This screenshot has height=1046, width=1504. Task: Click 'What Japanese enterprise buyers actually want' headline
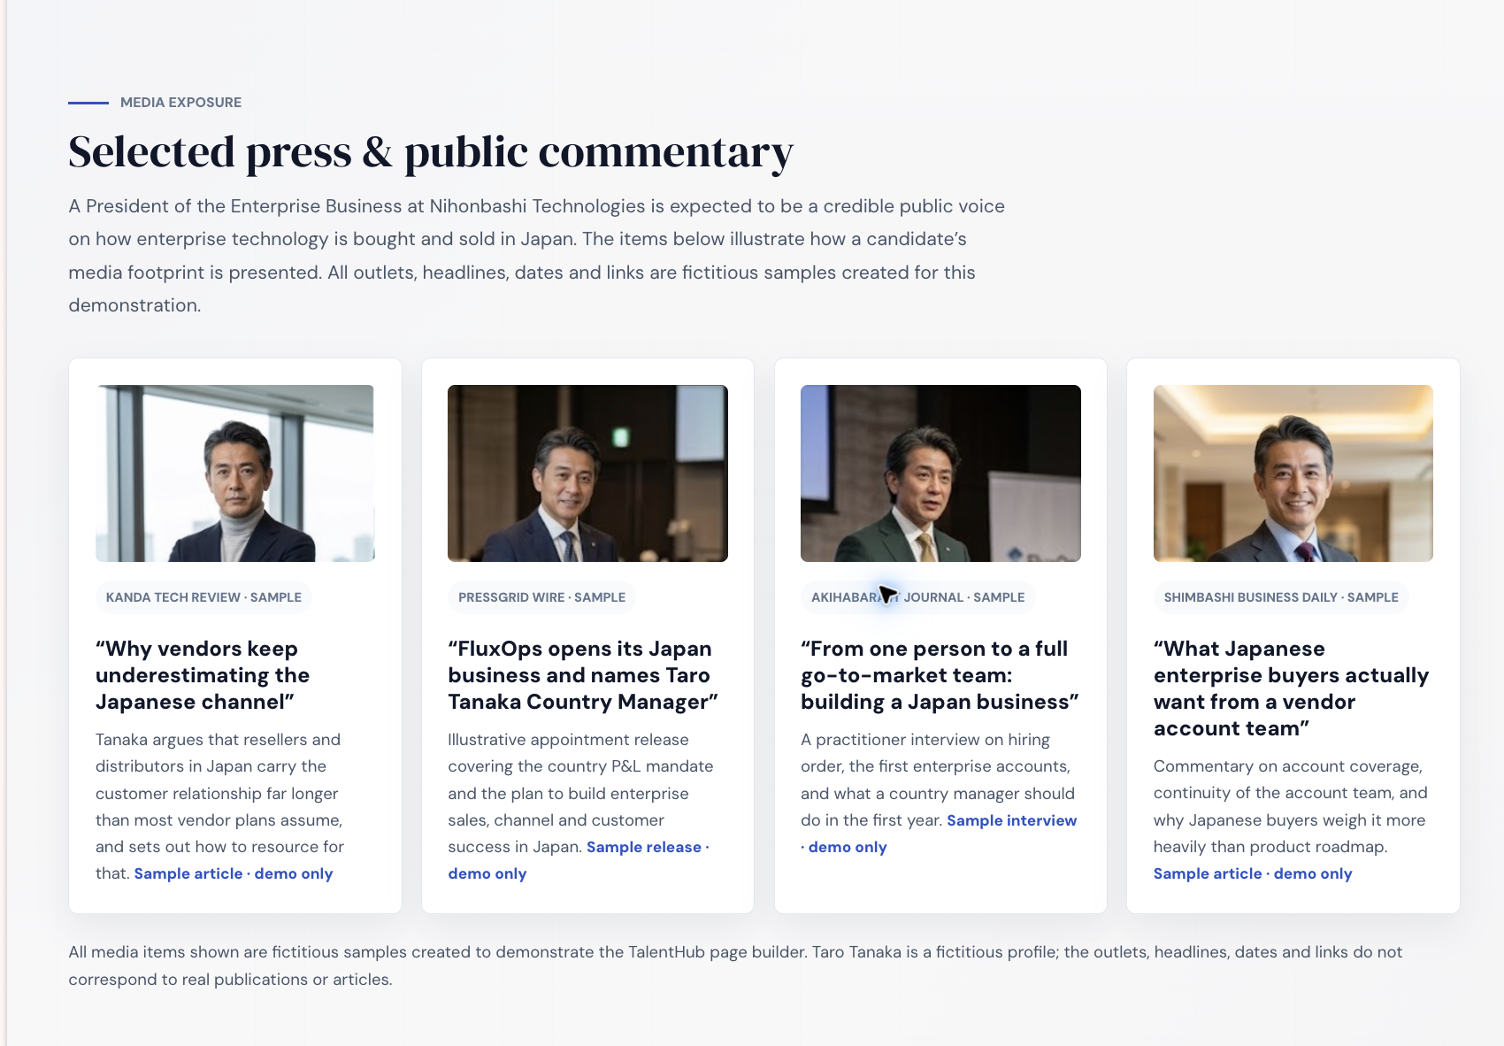[1291, 688]
